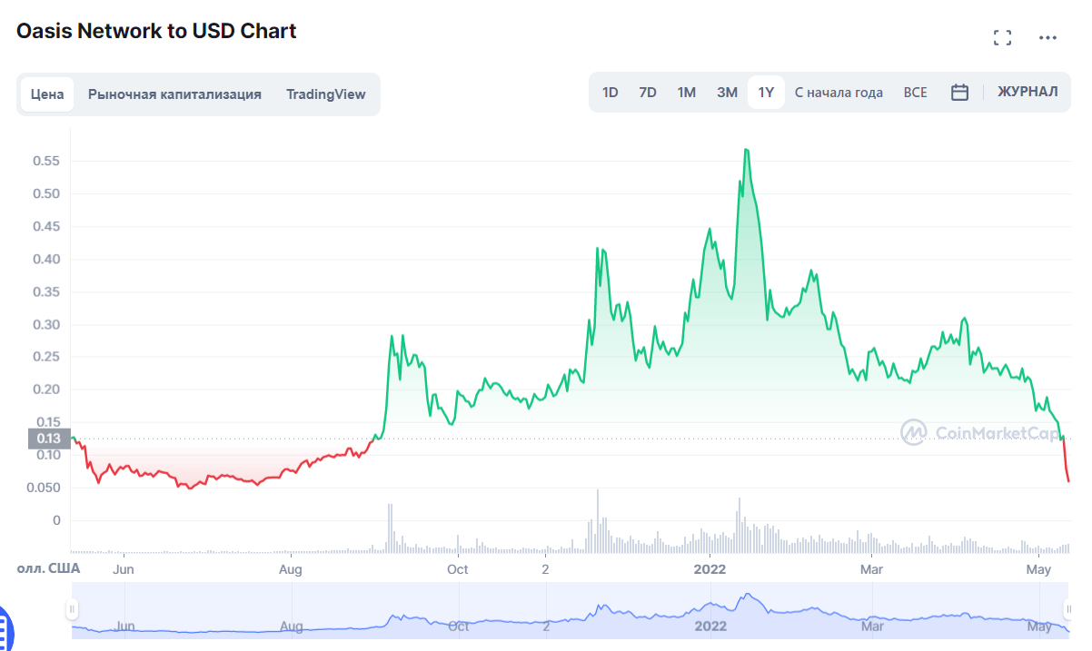
Task: Click right handle of range slider
Action: pos(1069,607)
